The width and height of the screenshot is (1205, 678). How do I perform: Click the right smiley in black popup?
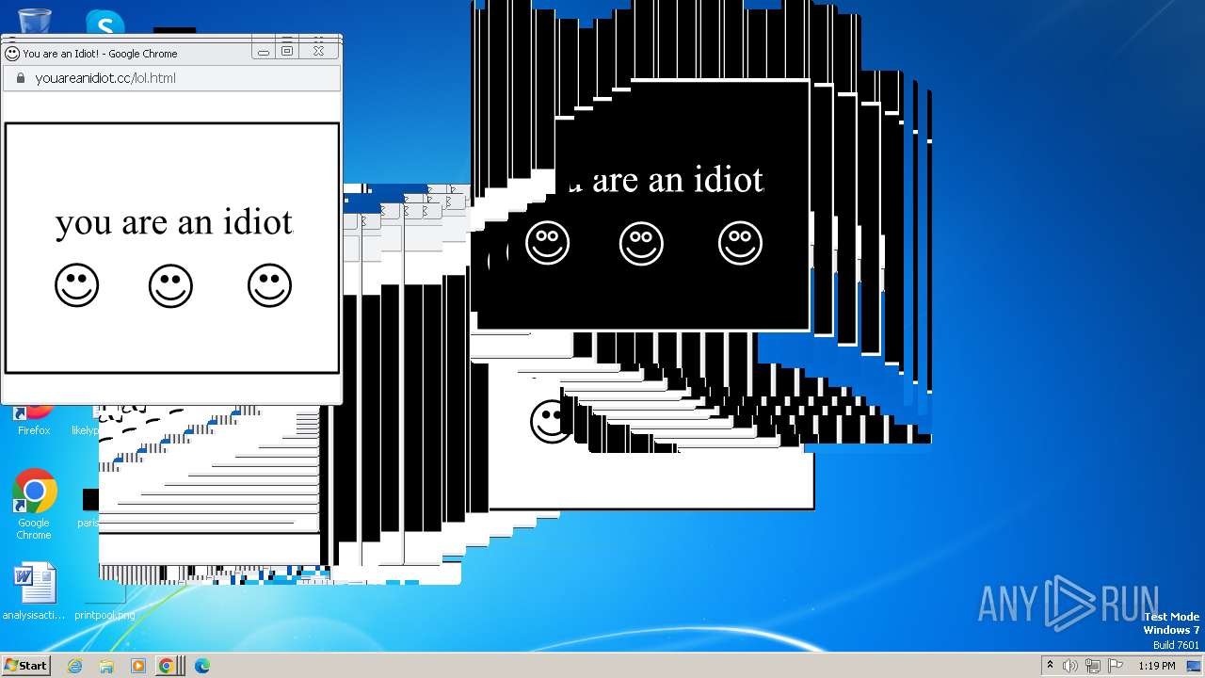coord(740,243)
